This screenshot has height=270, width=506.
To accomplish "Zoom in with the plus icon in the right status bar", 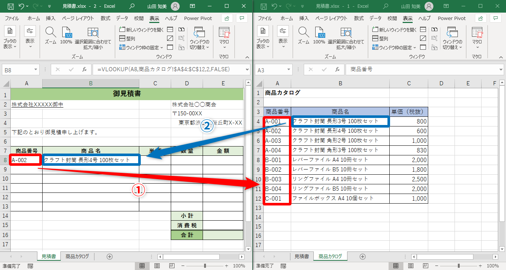I will pyautogui.click(x=480, y=266).
